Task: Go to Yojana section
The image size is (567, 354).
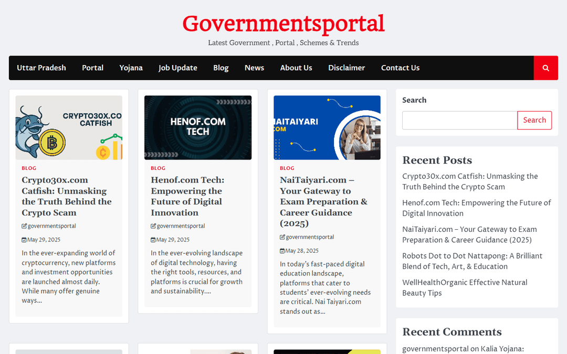Action: (131, 68)
